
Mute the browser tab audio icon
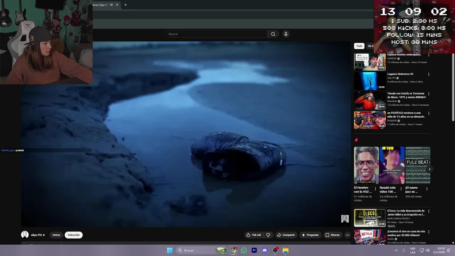tap(111, 5)
